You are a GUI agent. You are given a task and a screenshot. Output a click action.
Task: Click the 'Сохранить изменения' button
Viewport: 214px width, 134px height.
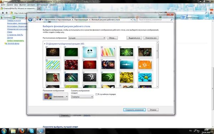134,110
